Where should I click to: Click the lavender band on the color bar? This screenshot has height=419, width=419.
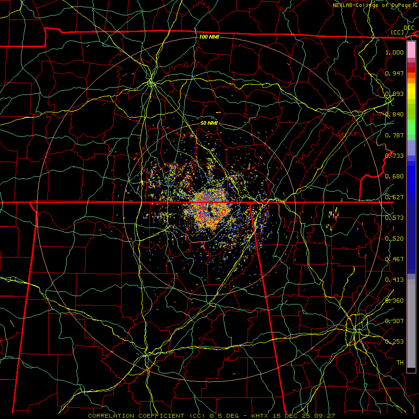(x=411, y=148)
